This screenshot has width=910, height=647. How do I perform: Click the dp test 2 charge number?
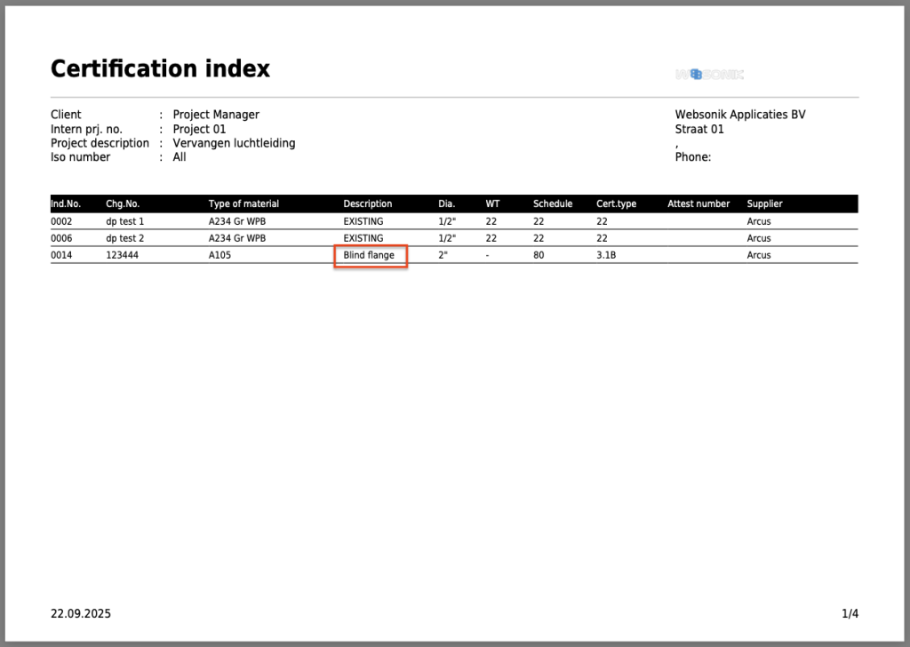click(124, 238)
